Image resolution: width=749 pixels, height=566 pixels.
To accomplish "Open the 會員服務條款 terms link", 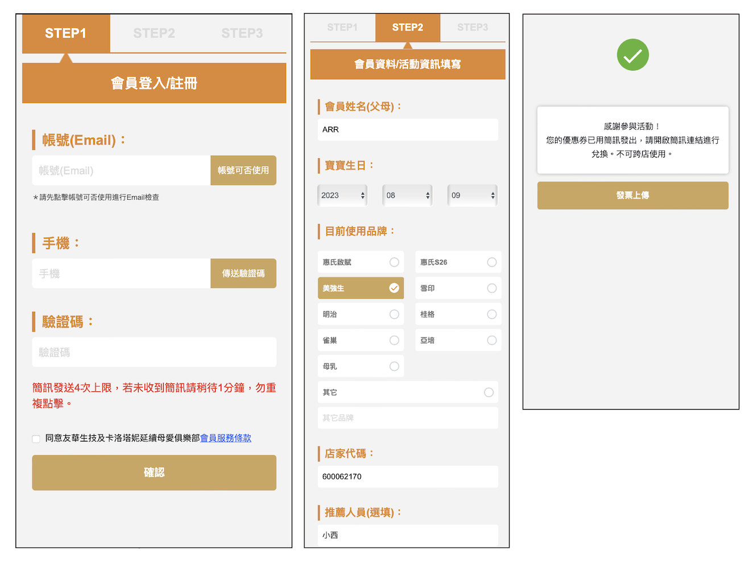I will tap(225, 438).
